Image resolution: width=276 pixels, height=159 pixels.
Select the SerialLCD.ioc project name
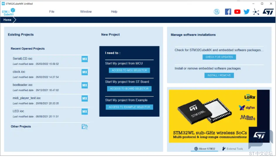point(22,58)
